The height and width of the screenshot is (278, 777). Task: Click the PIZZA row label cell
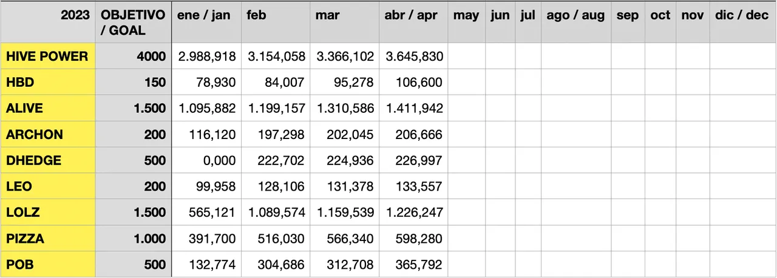[x=47, y=239]
